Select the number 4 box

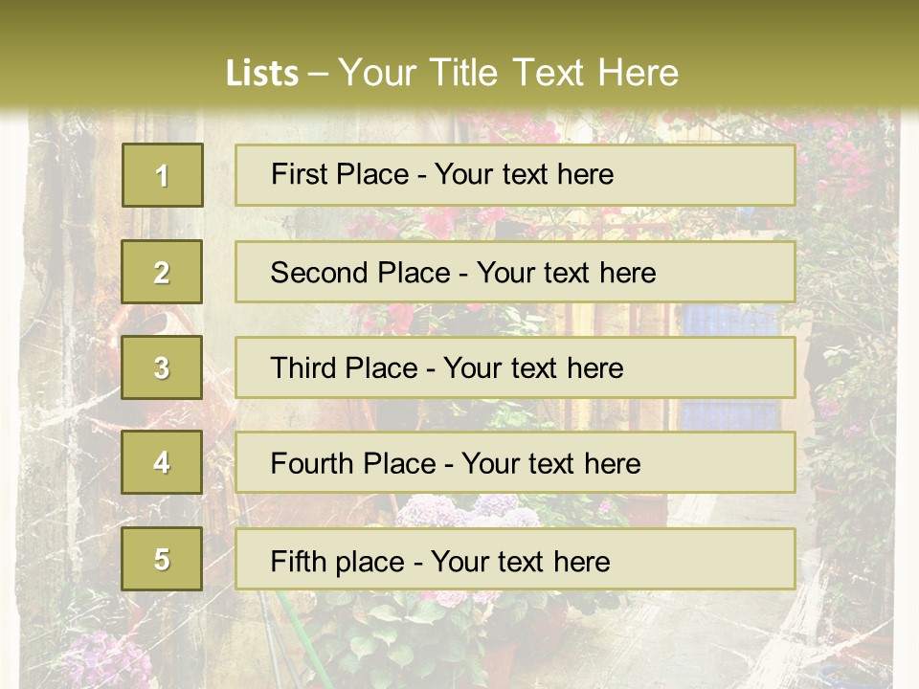(162, 462)
